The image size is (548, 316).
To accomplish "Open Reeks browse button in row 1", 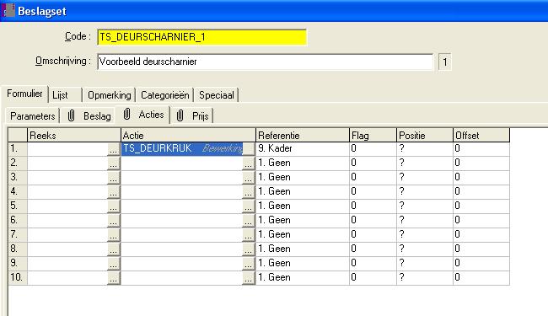I will [x=113, y=149].
